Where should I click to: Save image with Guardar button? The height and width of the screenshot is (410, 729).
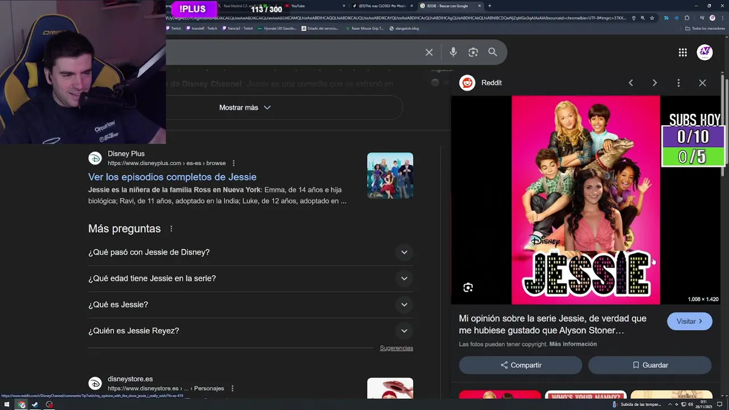coord(650,365)
